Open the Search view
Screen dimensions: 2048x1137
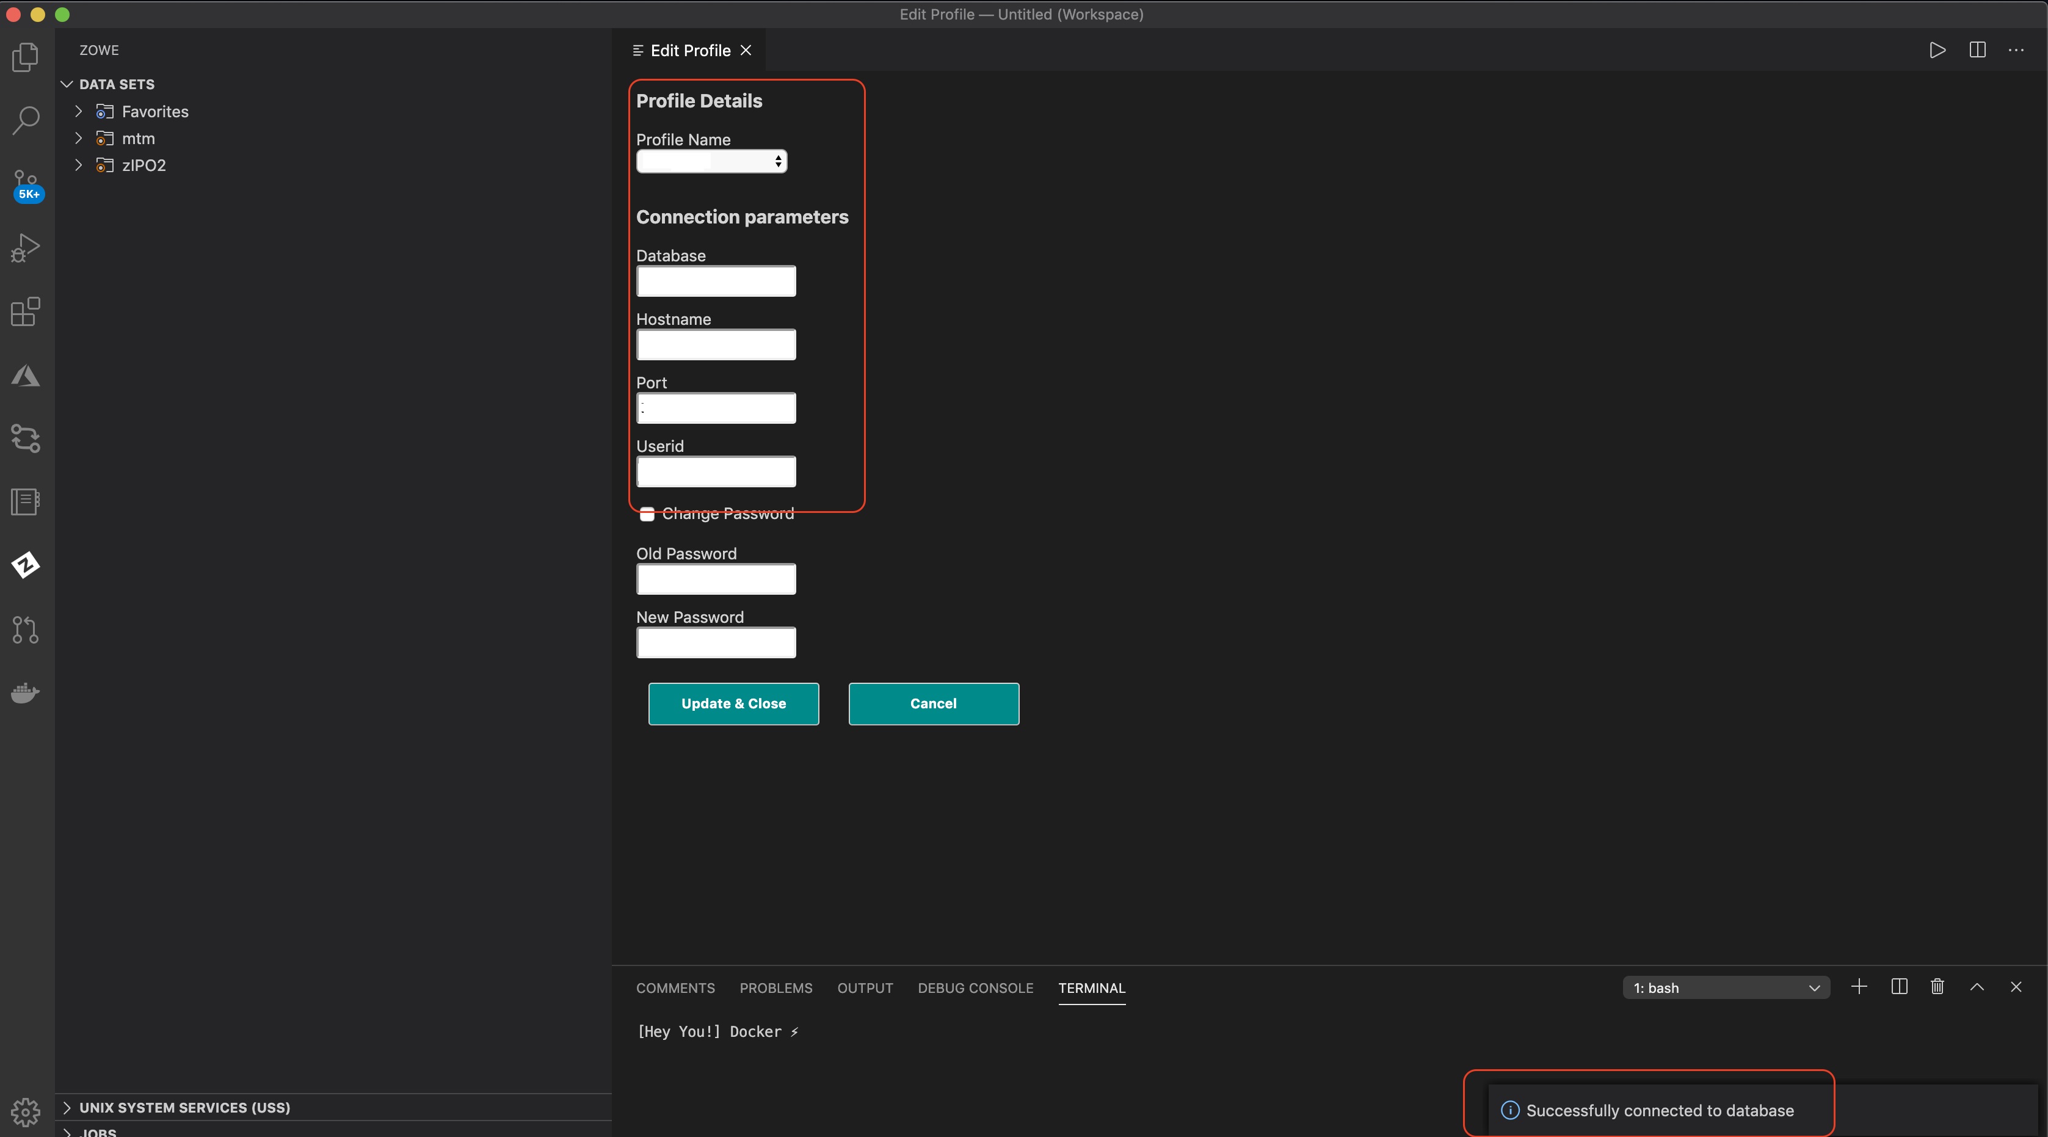(24, 119)
